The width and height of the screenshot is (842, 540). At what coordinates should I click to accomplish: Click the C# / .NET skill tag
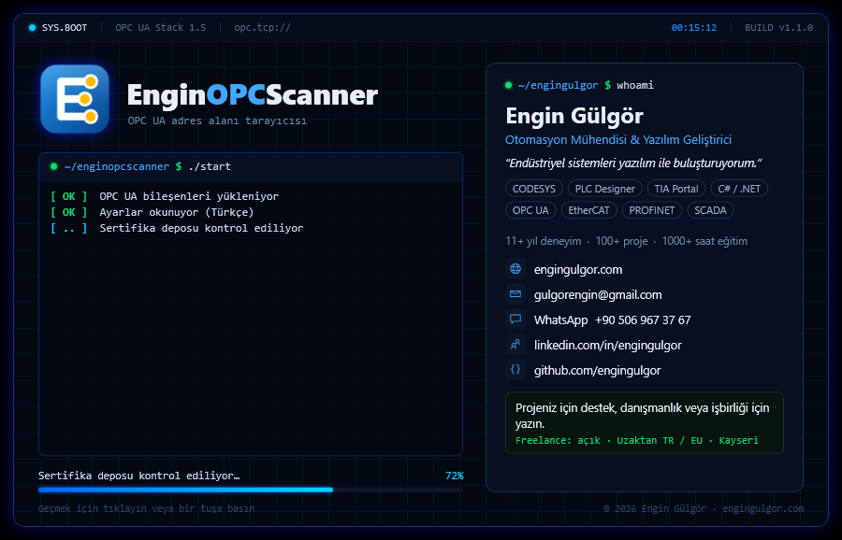coord(739,188)
